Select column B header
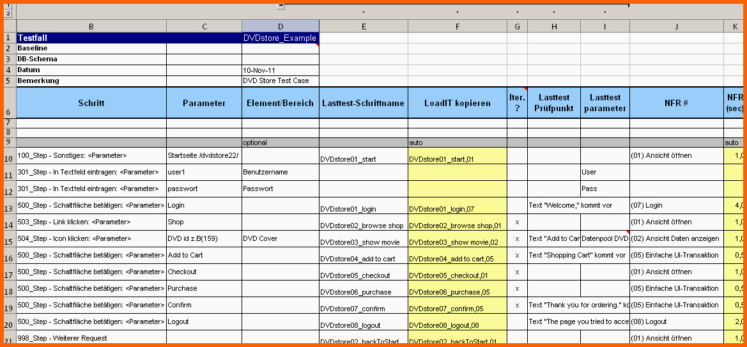The width and height of the screenshot is (747, 347). coord(91,27)
